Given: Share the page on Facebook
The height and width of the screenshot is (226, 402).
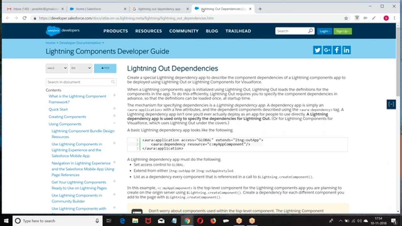Looking at the screenshot, I should pyautogui.click(x=337, y=50).
